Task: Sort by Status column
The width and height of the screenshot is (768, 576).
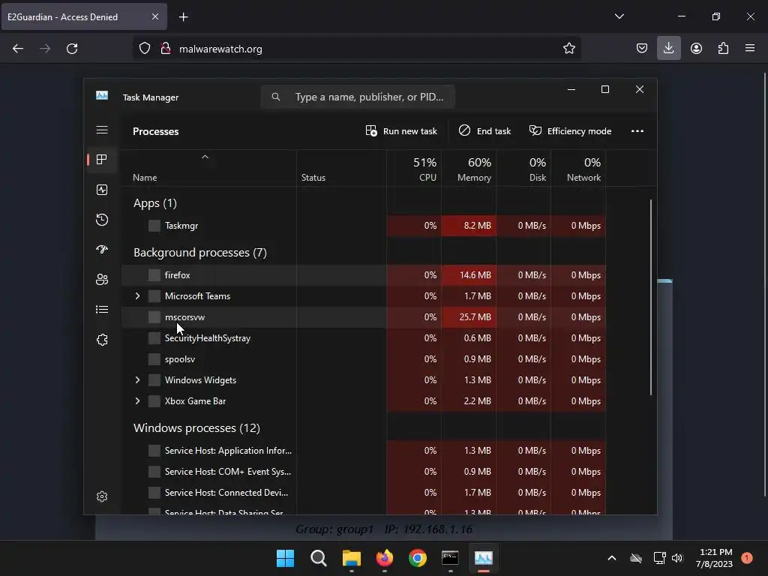Action: [341, 169]
